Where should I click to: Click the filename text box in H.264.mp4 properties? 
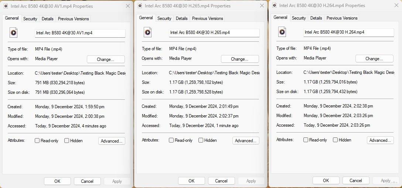tap(348, 32)
